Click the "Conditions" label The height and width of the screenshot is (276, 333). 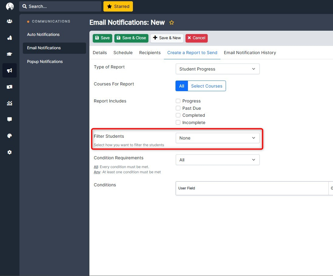click(x=105, y=185)
